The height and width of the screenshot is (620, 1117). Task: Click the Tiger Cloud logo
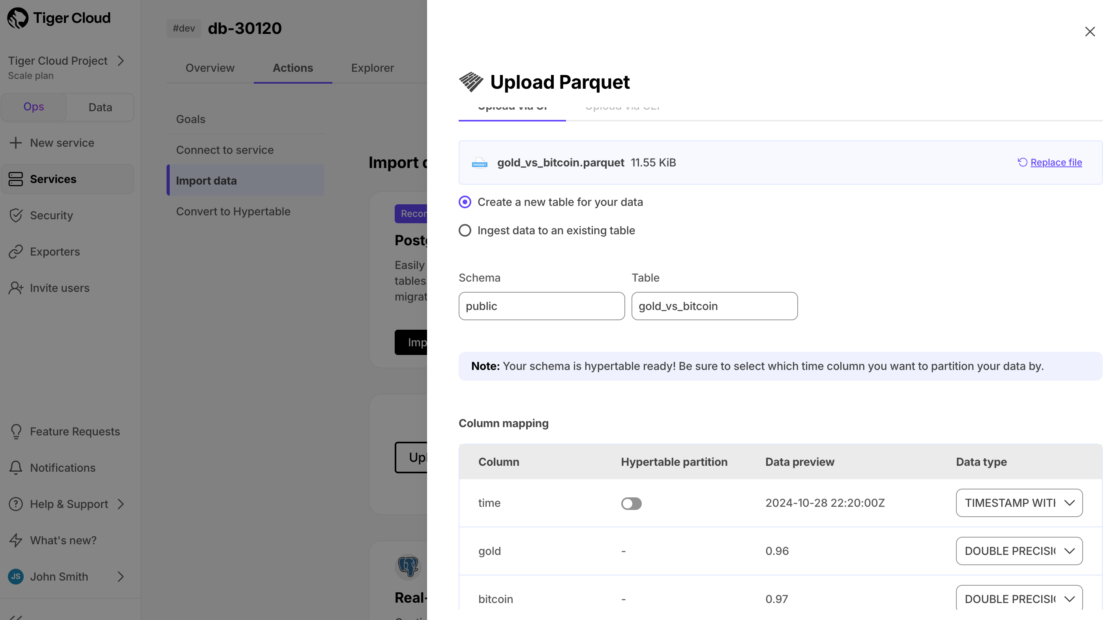pos(17,18)
